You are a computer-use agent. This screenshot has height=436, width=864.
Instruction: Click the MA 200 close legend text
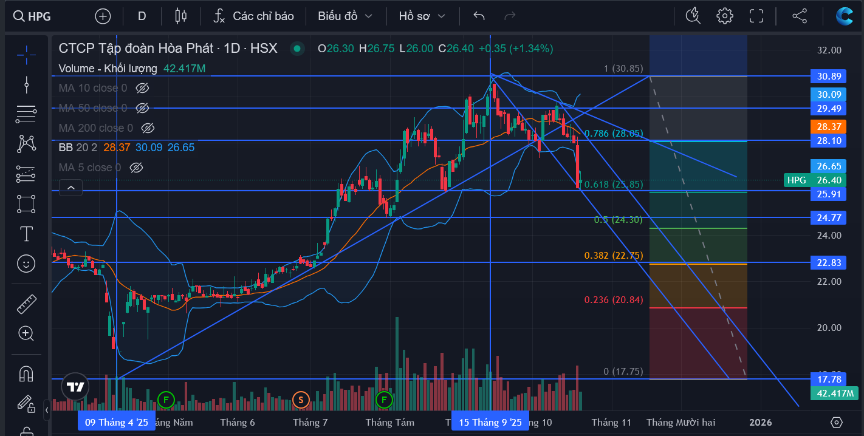(x=95, y=128)
